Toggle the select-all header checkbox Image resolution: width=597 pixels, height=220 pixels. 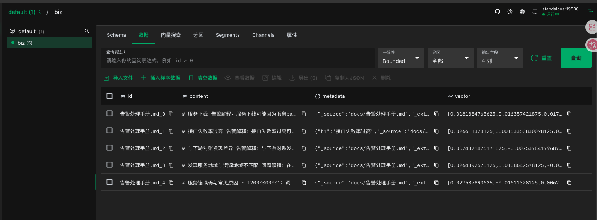[x=109, y=96]
